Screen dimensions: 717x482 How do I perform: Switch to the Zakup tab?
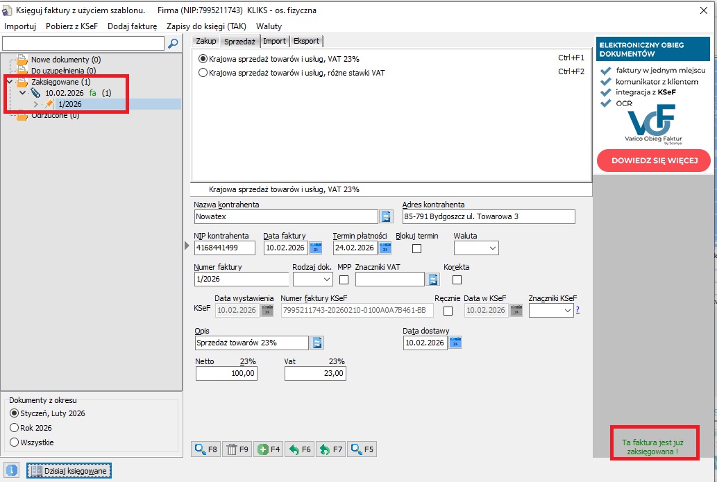[206, 41]
